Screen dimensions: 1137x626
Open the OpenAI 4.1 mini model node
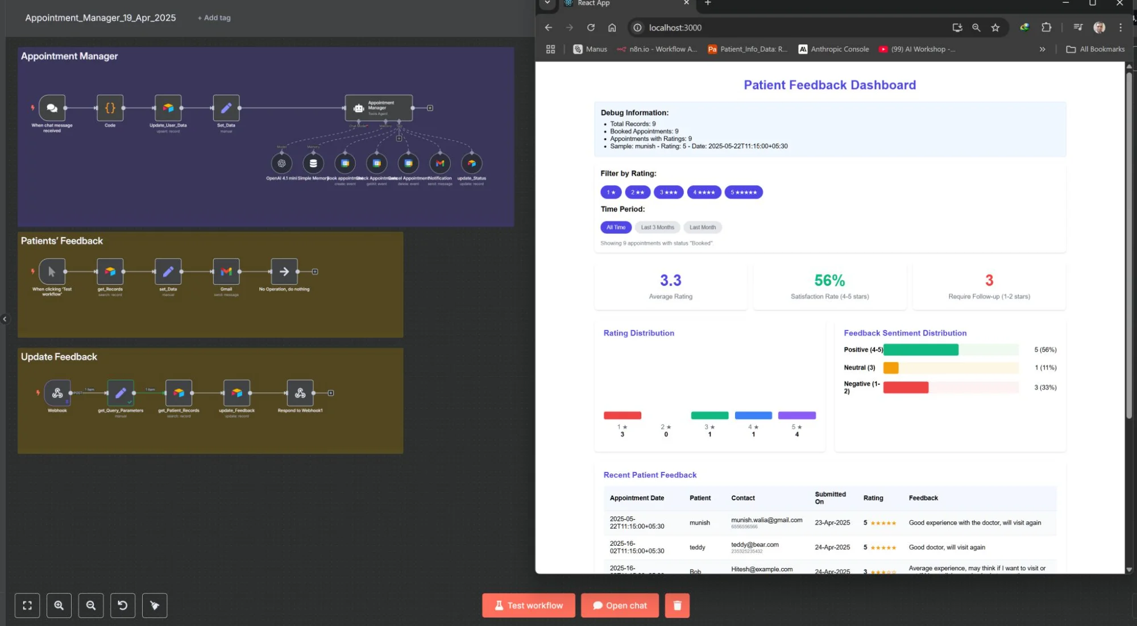point(283,164)
